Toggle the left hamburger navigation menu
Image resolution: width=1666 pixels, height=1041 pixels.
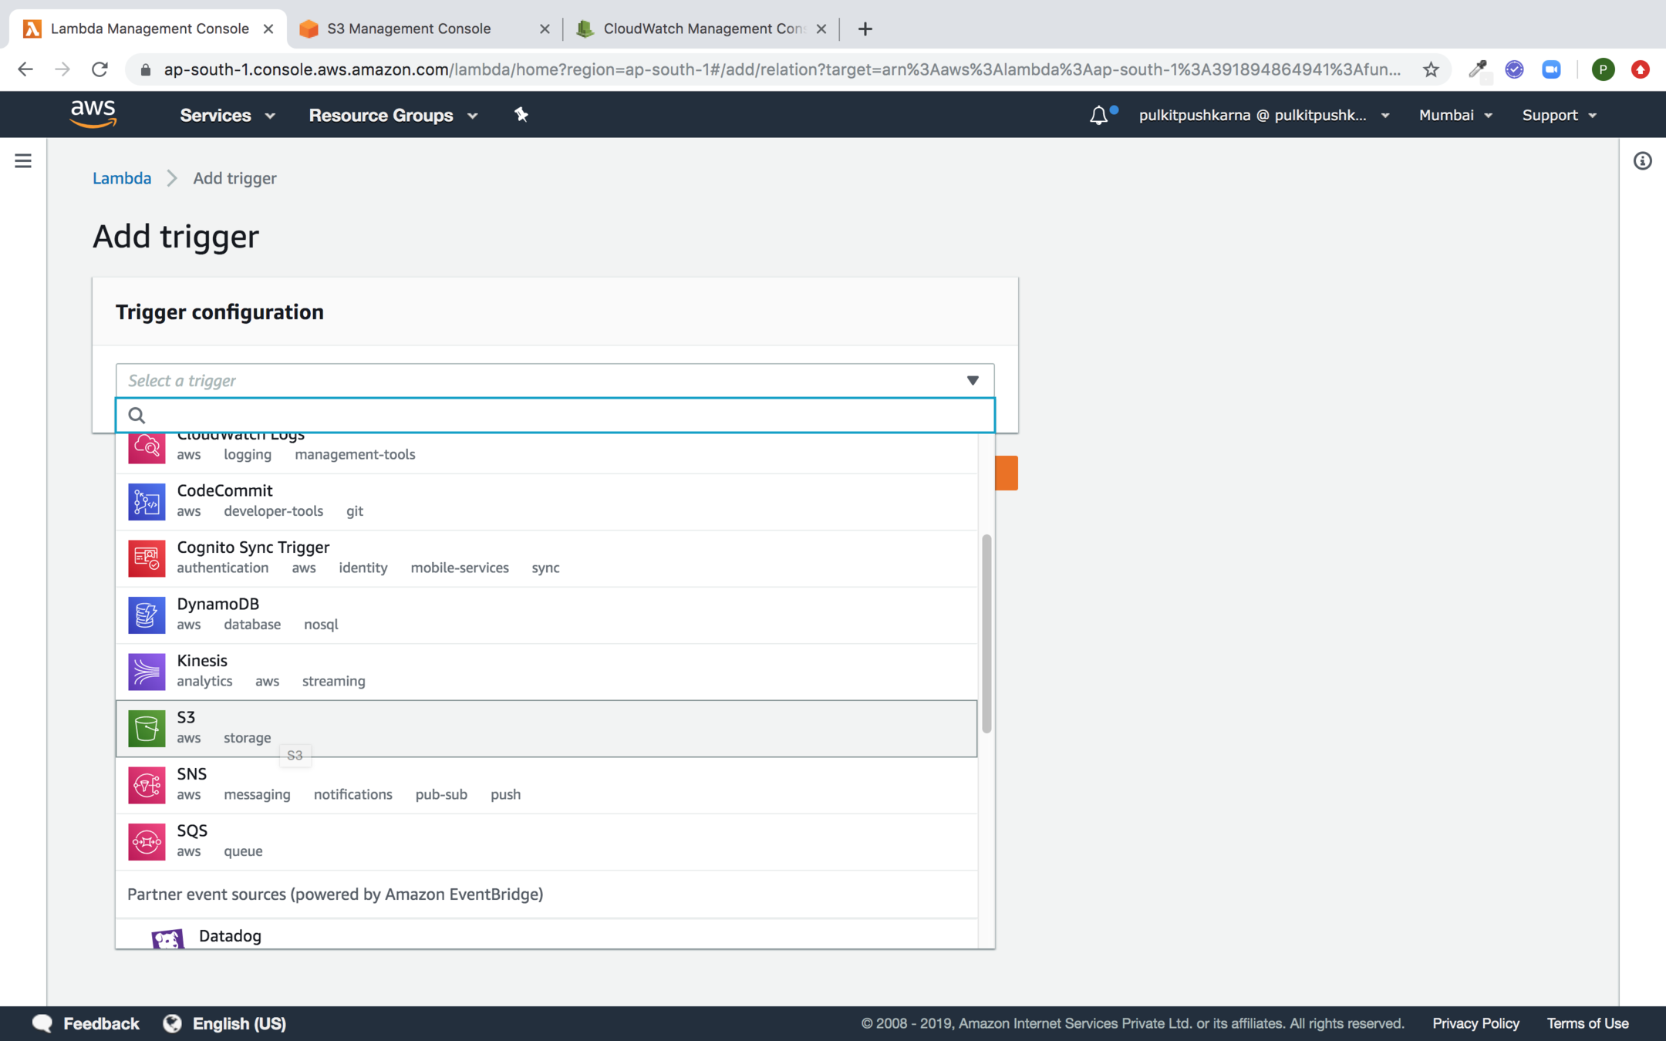(23, 160)
